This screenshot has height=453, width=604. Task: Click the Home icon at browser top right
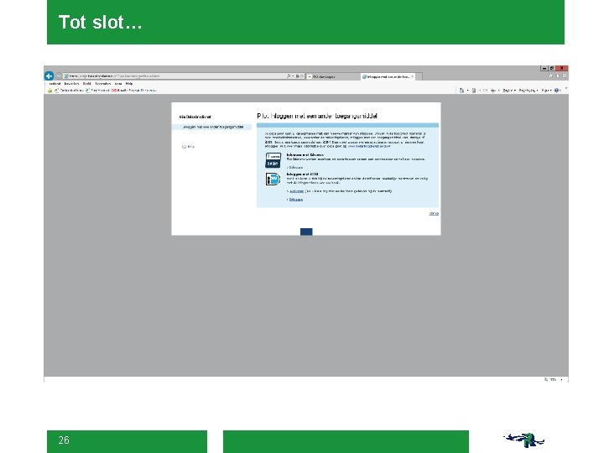coord(551,75)
